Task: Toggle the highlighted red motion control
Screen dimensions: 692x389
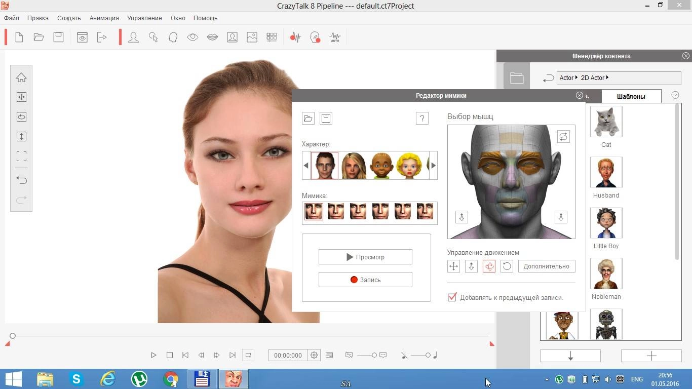Action: pos(489,266)
